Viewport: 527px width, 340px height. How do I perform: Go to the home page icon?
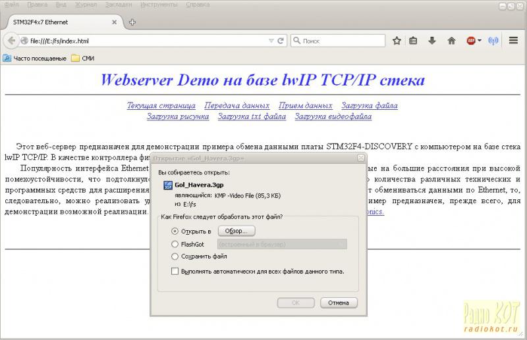pos(451,41)
